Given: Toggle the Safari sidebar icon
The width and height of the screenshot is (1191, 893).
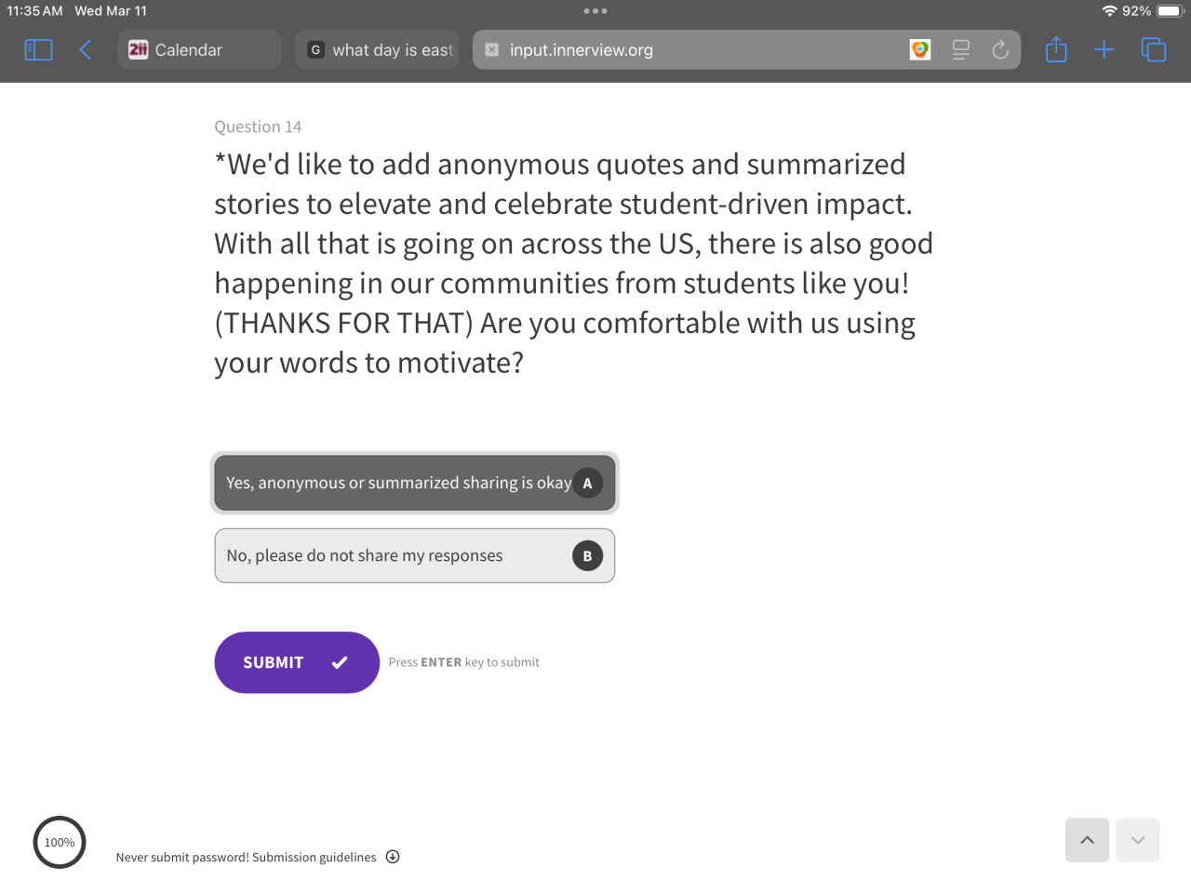Looking at the screenshot, I should click(x=38, y=50).
